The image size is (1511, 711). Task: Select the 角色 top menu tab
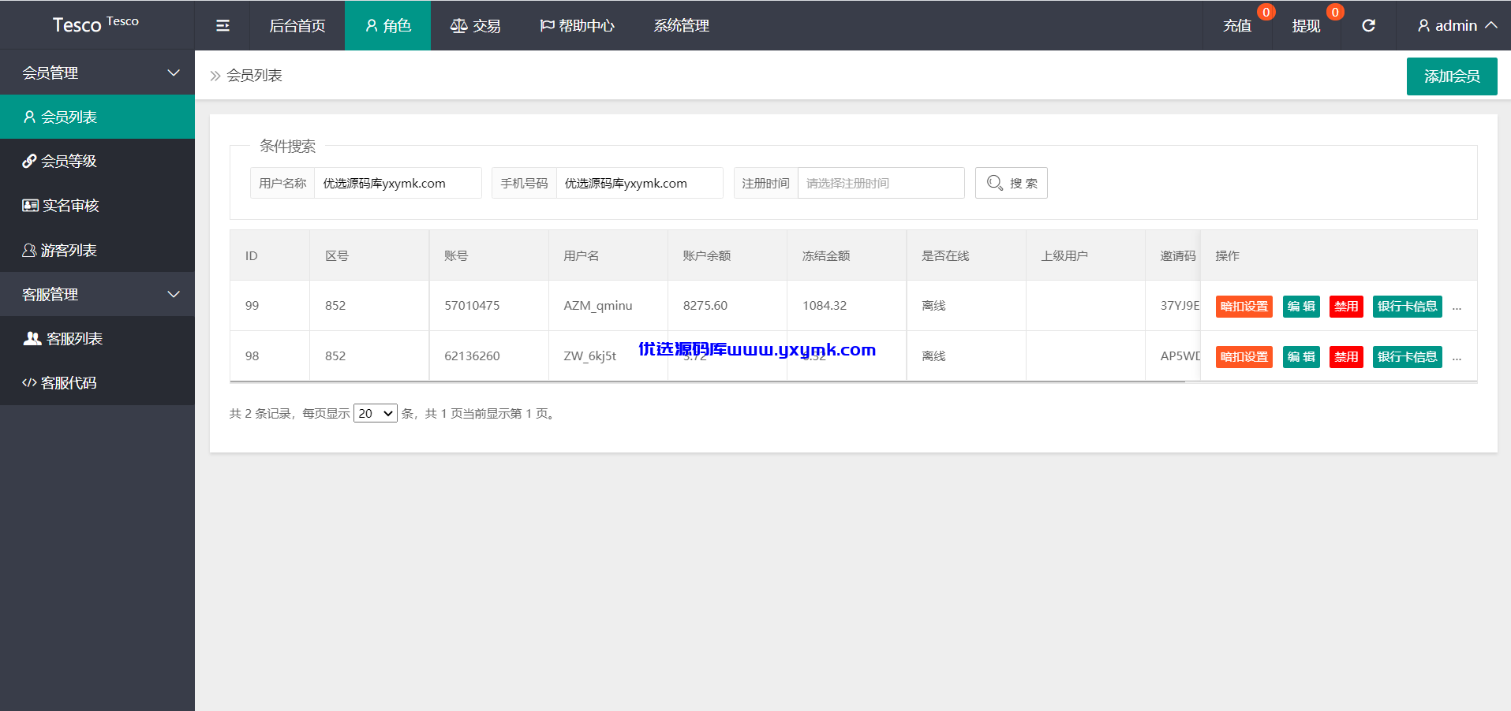click(388, 26)
